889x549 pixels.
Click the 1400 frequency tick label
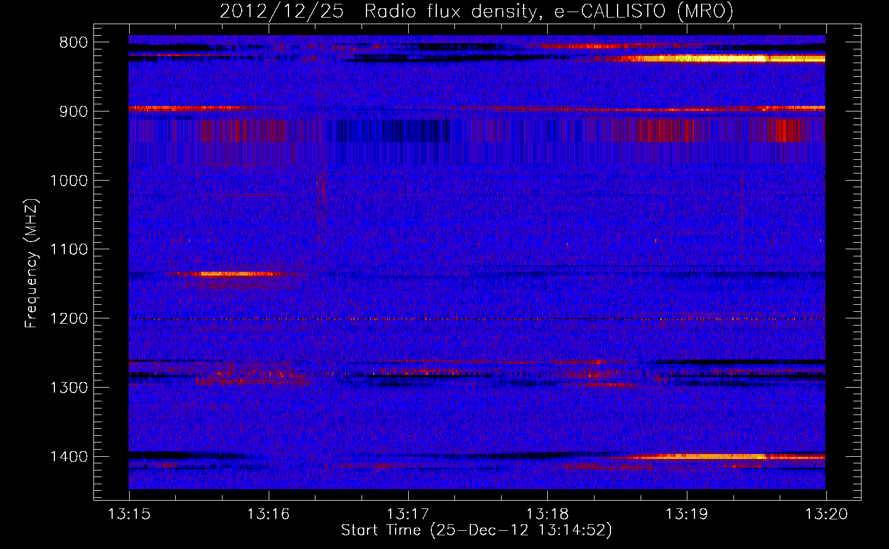click(x=69, y=457)
